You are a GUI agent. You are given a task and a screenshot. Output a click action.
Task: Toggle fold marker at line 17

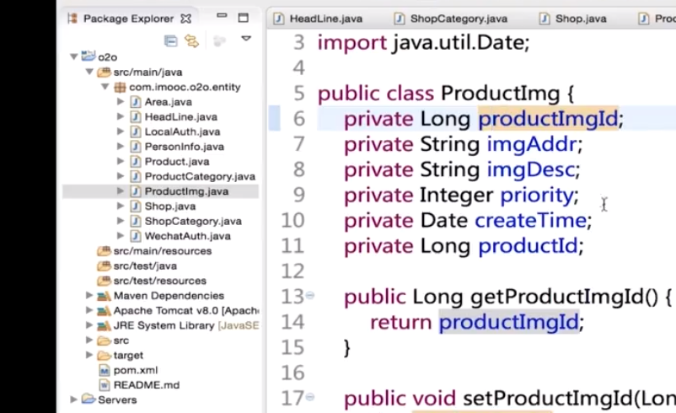point(310,397)
